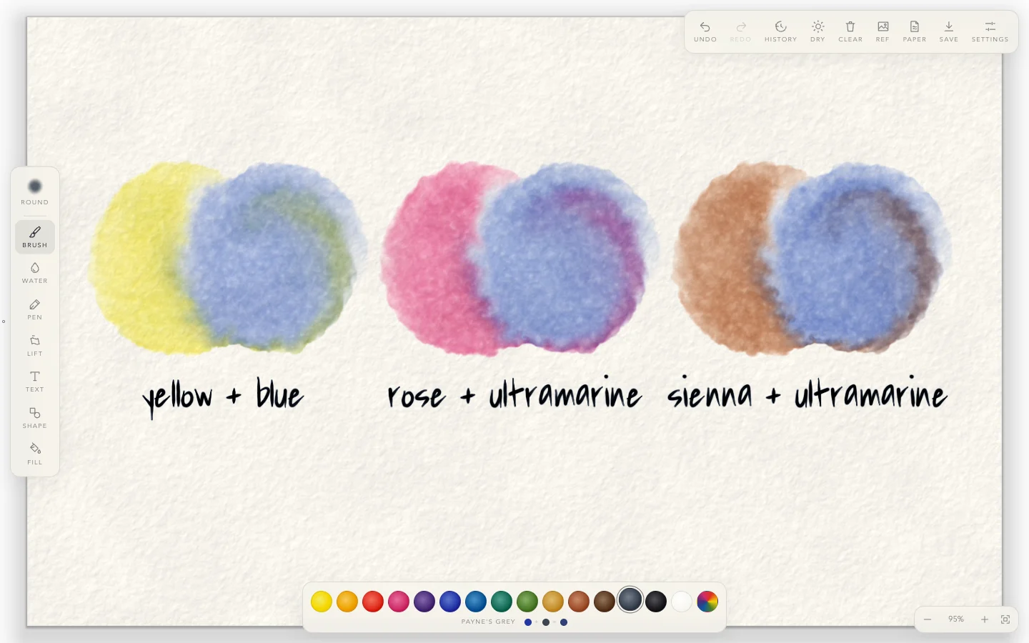1029x643 pixels.
Task: Pick the black paint swatch
Action: [656, 602]
